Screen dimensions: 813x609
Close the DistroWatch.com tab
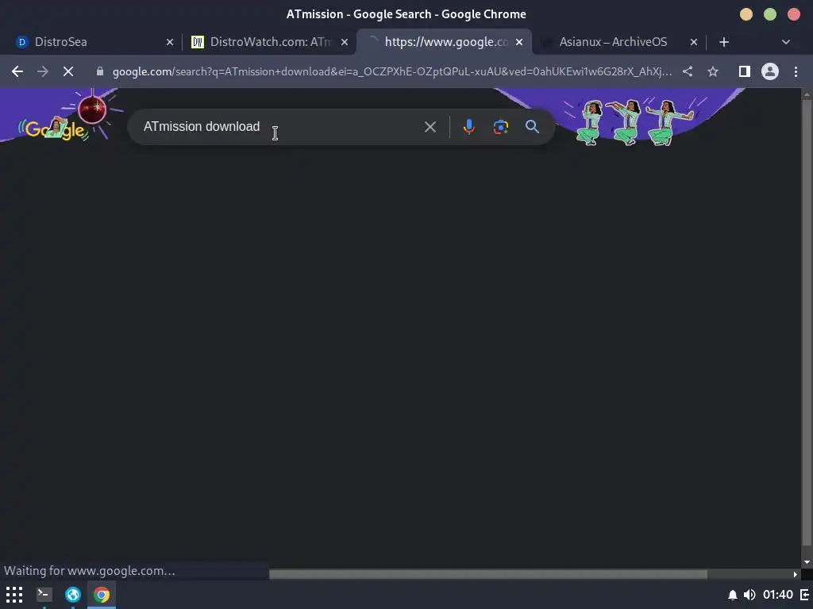(x=345, y=42)
